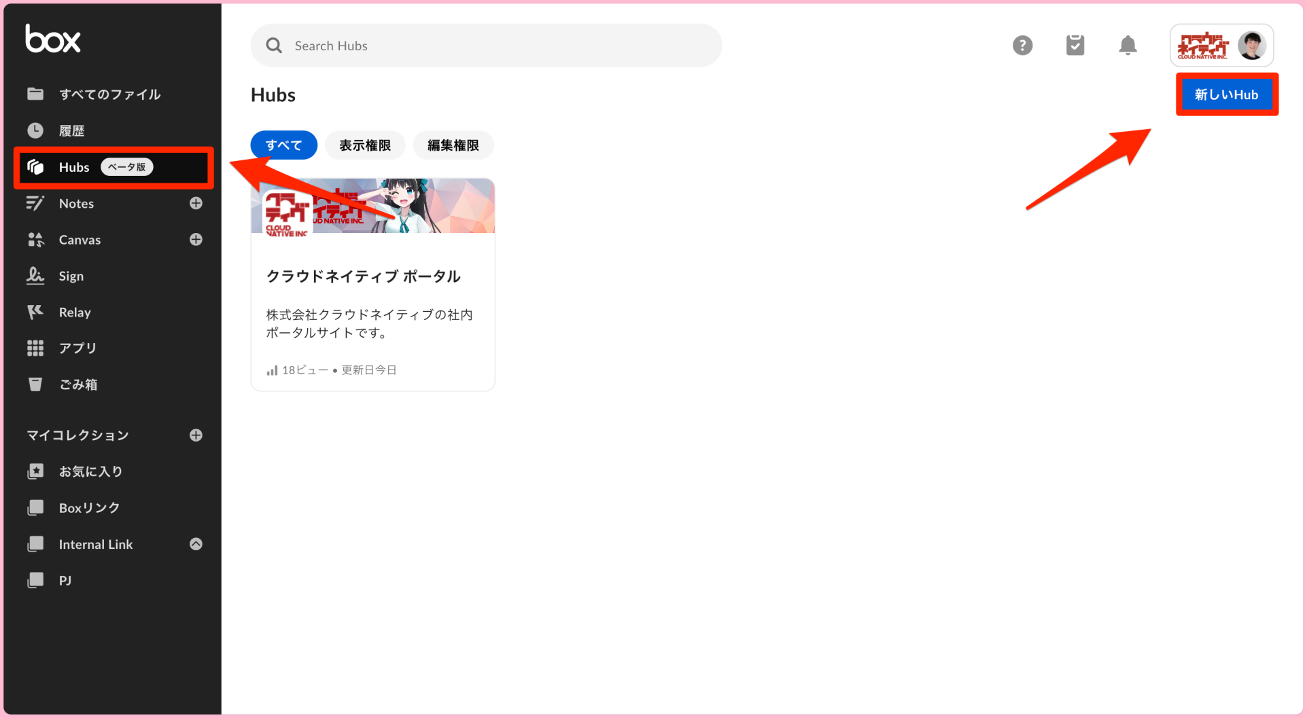The width and height of the screenshot is (1305, 718).
Task: Expand マイコレクション with the plus button
Action: pyautogui.click(x=196, y=435)
